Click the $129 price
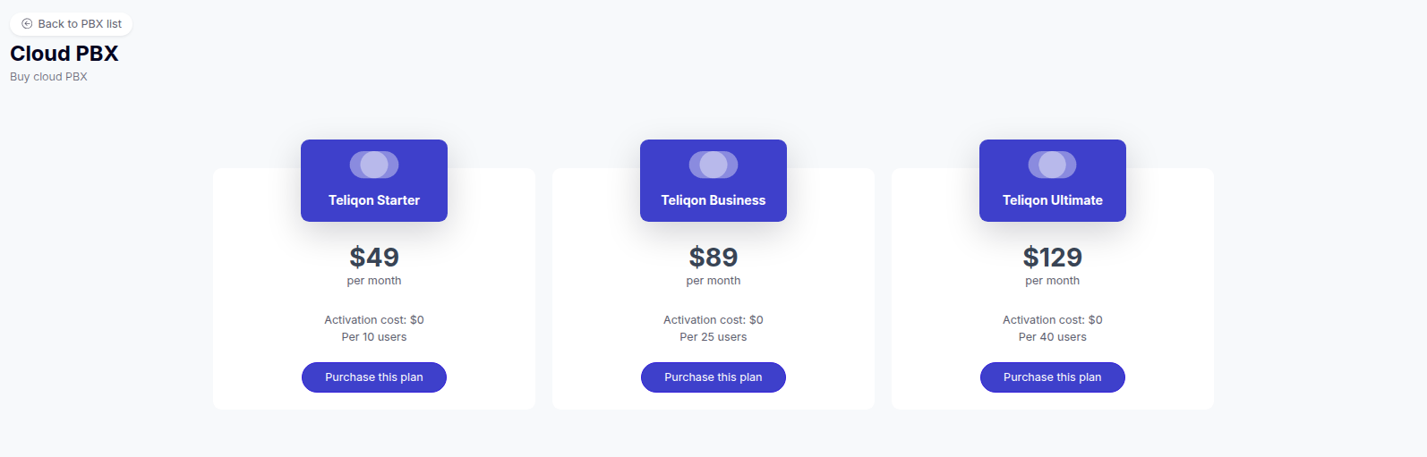1427x457 pixels. tap(1053, 258)
